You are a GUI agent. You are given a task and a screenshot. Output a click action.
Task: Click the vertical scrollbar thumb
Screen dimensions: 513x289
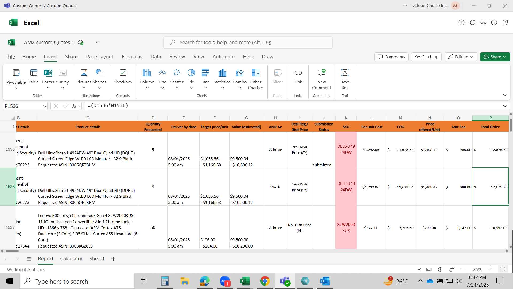click(511, 125)
